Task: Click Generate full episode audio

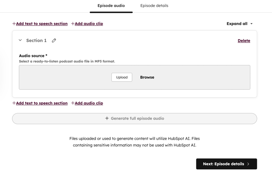Action: pos(134,118)
